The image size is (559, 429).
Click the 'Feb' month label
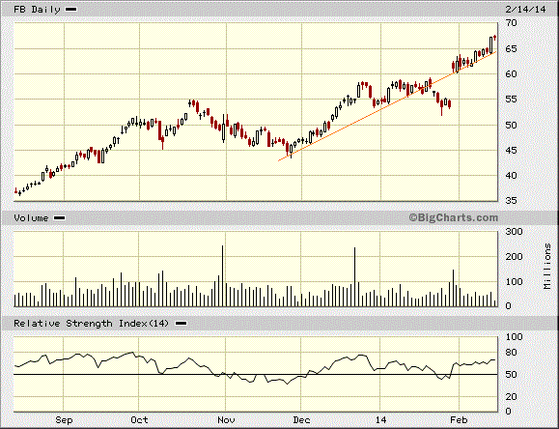[x=459, y=419]
